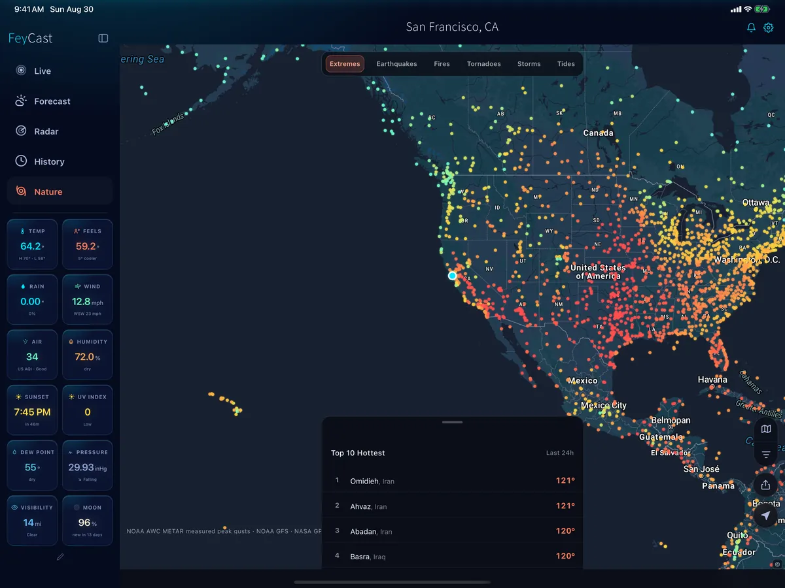Viewport: 785px width, 588px height.
Task: Click the battery status icon
Action: pyautogui.click(x=762, y=9)
